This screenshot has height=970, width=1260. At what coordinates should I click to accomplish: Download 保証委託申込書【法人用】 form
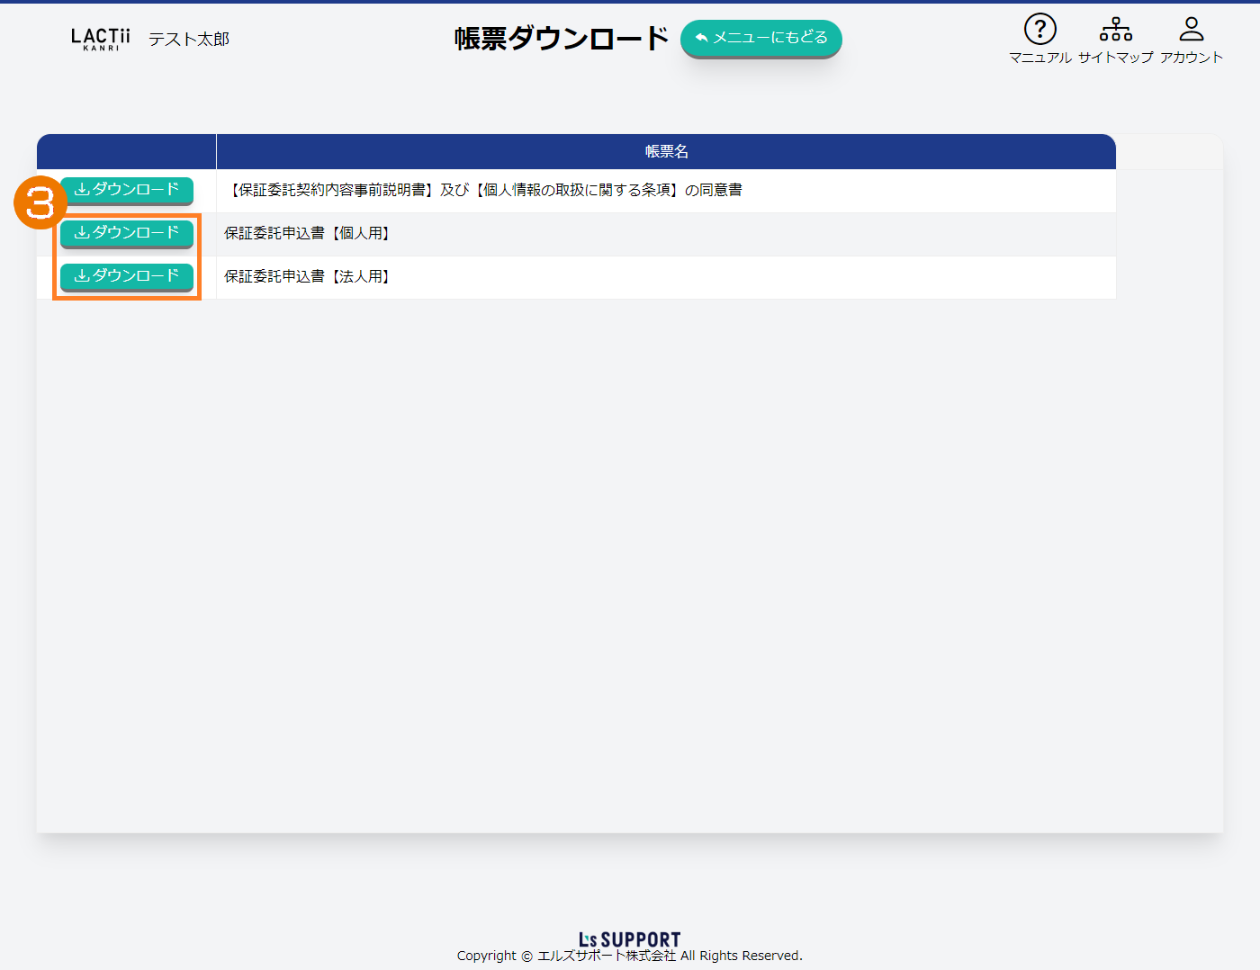(127, 276)
